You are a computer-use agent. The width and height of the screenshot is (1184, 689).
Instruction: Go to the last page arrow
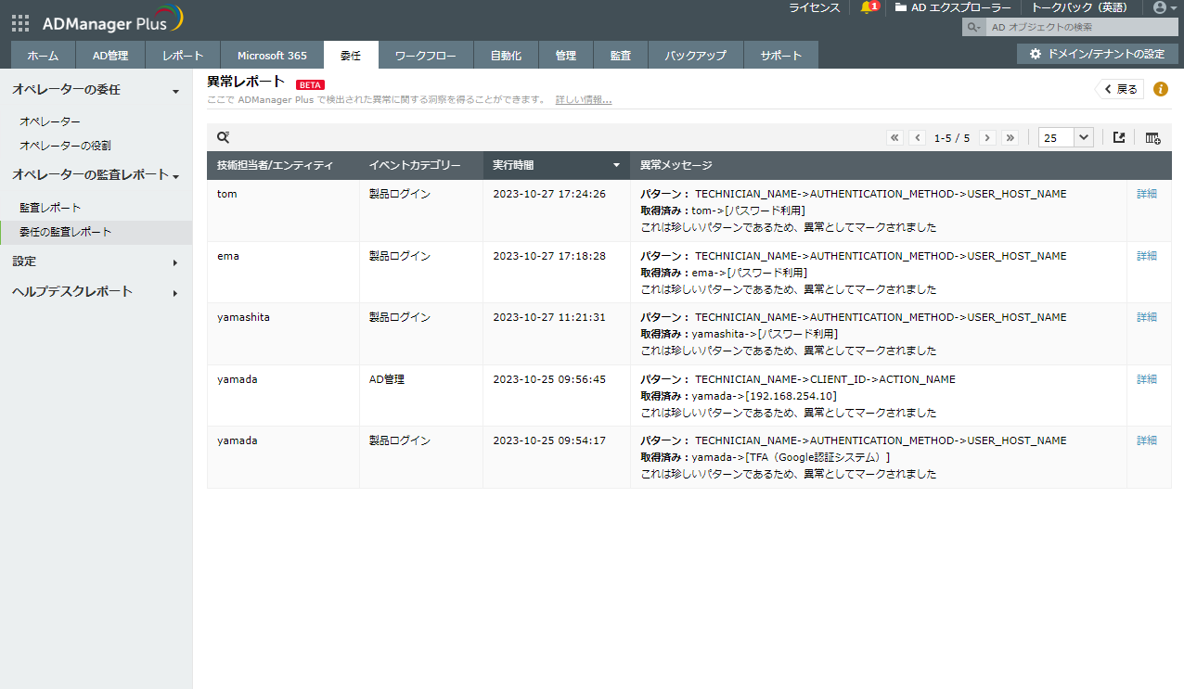(x=1010, y=137)
